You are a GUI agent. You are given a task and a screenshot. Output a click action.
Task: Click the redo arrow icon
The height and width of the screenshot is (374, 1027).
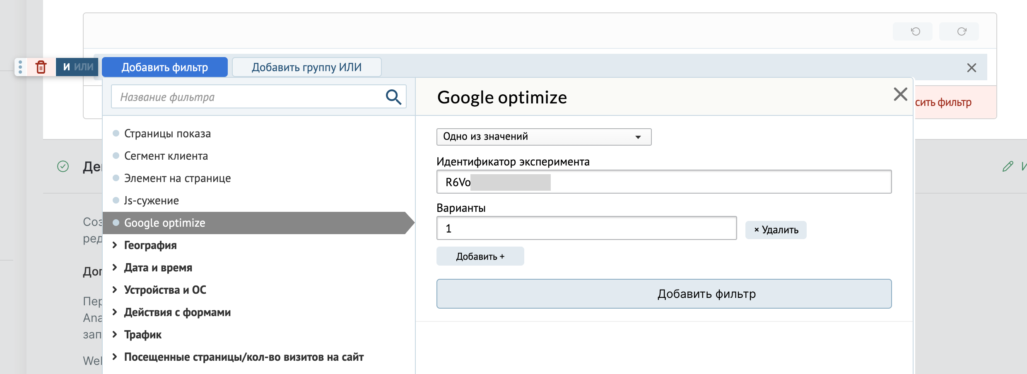coord(962,31)
